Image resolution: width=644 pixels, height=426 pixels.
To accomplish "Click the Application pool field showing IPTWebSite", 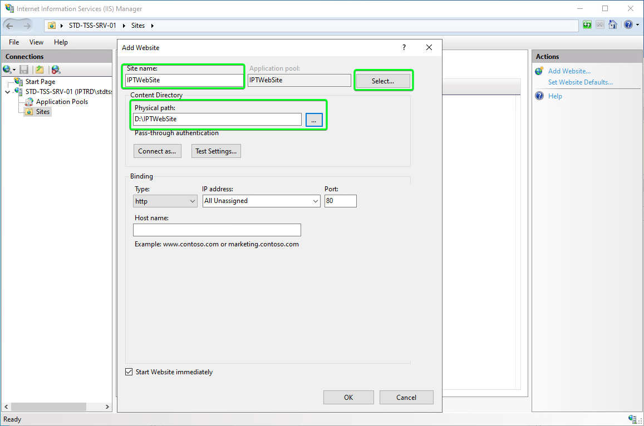I will pyautogui.click(x=299, y=80).
